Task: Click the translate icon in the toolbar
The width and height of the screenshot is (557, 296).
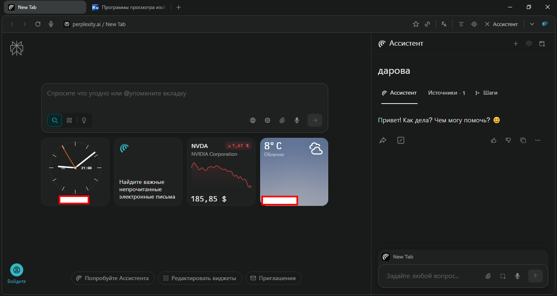Action: (444, 24)
